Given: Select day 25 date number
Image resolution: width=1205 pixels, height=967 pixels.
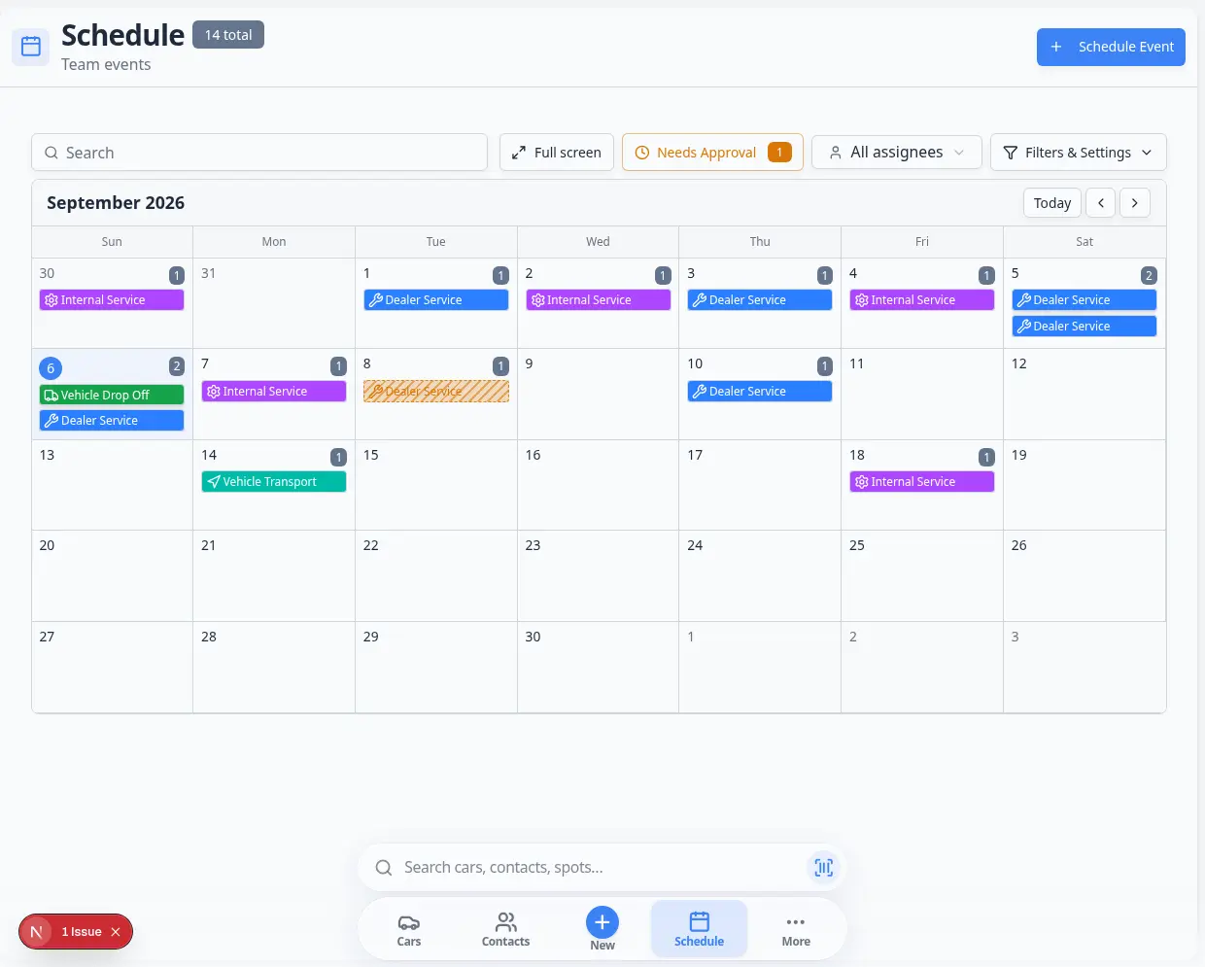Looking at the screenshot, I should (x=857, y=545).
